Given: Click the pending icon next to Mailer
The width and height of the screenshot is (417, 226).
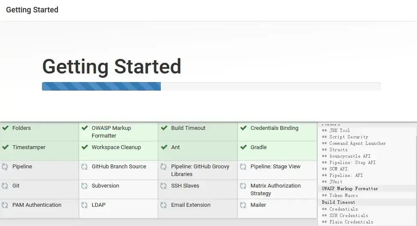Looking at the screenshot, I should click(243, 205).
